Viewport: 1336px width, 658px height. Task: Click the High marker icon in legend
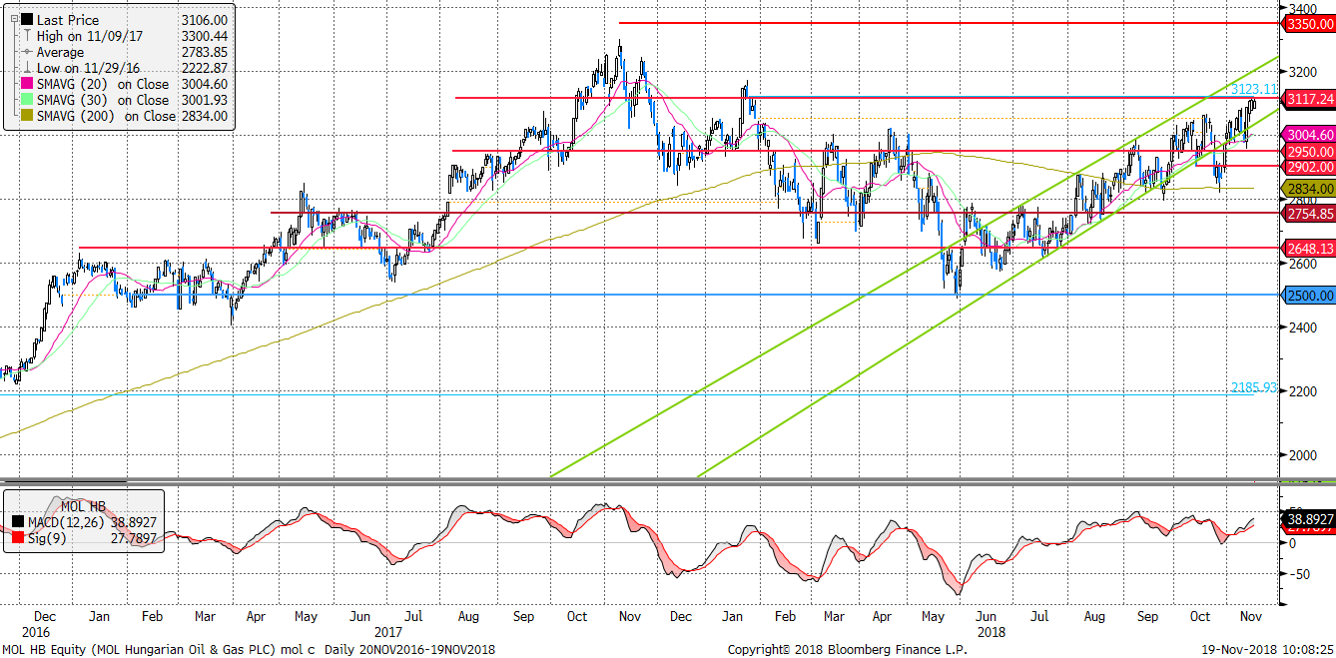click(26, 36)
